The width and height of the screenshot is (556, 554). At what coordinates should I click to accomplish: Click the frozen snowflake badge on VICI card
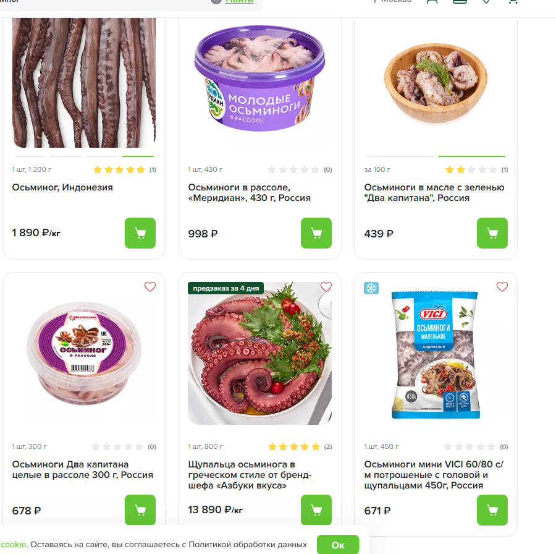(x=371, y=288)
